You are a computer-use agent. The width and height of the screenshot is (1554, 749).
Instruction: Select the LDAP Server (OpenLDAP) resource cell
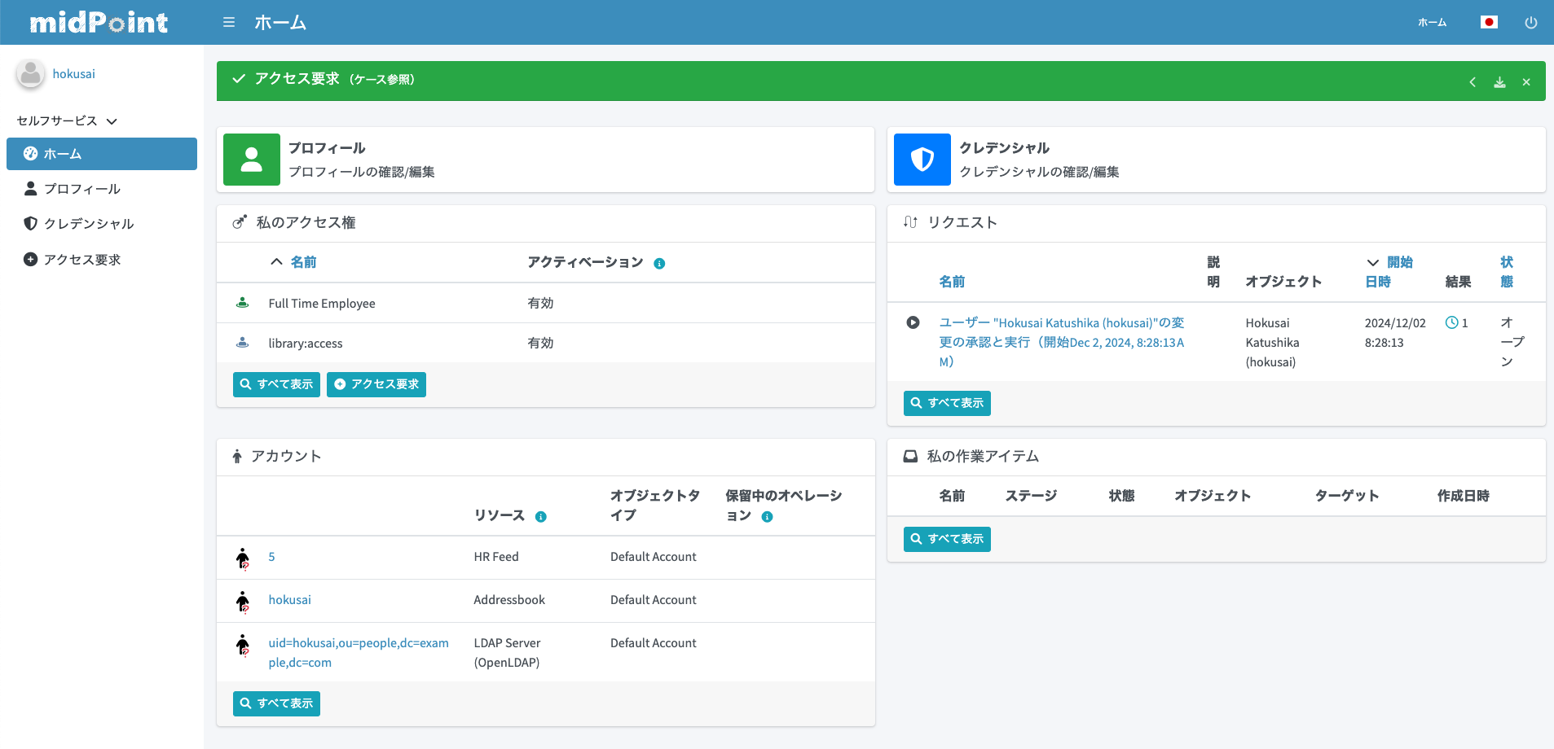[x=507, y=653]
